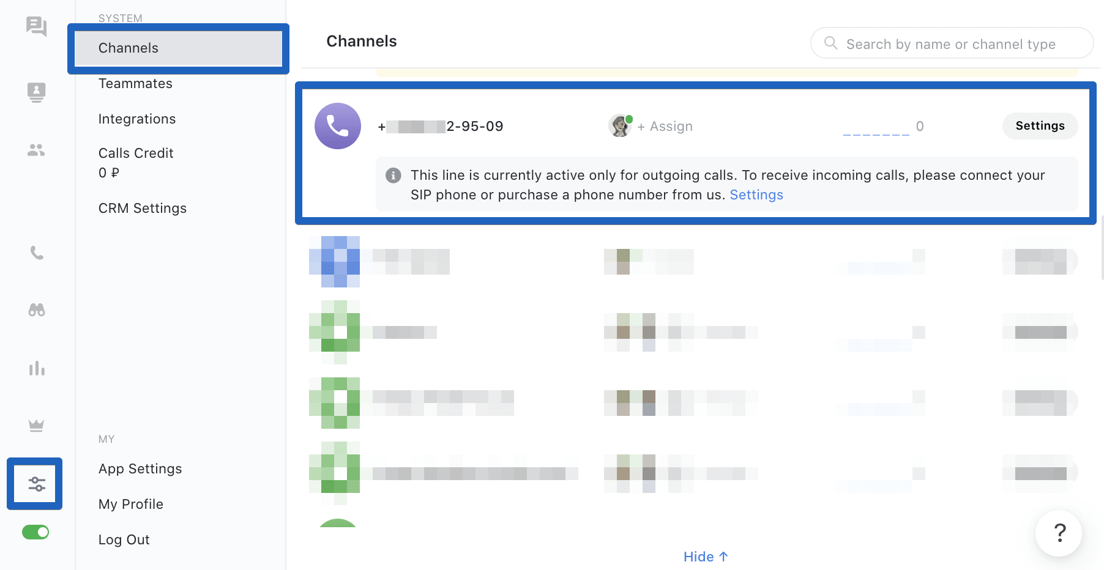Open the contacts card icon in sidebar

click(37, 92)
